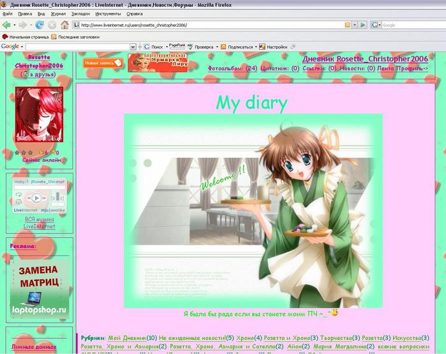Click the в друзья add-friend link
This screenshot has width=446, height=354.
click(38, 74)
